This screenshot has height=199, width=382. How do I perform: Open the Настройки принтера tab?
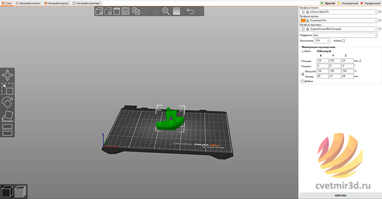click(86, 3)
